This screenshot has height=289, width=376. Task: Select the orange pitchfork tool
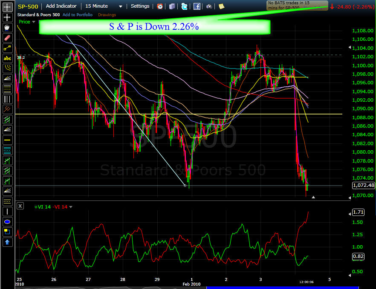pyautogui.click(x=7, y=109)
